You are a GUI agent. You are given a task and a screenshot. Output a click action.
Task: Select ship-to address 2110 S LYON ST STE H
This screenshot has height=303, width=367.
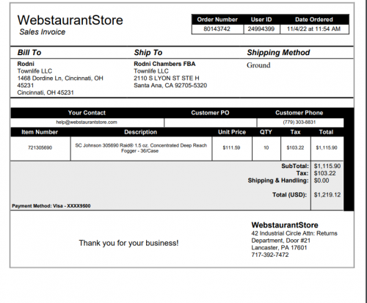click(x=167, y=79)
